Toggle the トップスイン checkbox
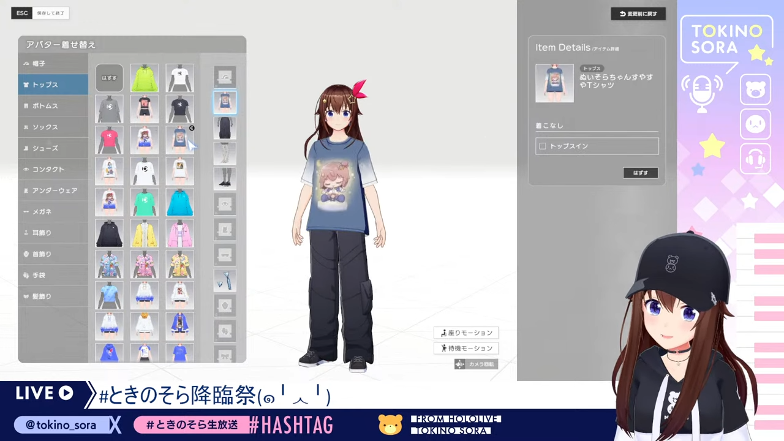The image size is (784, 441). pos(543,146)
